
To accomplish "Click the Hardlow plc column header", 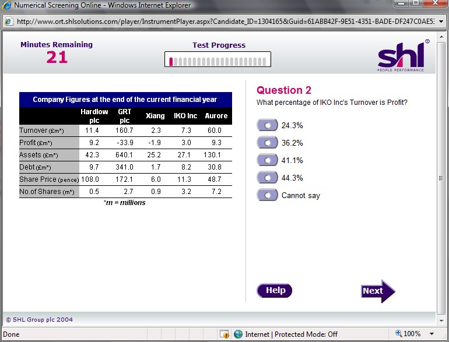I will coord(94,116).
